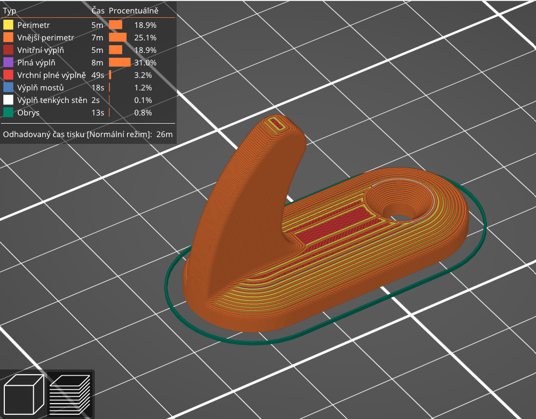Image resolution: width=536 pixels, height=419 pixels.
Task: Click the dark red Vnitřní výplň swatch
Action: 8,50
